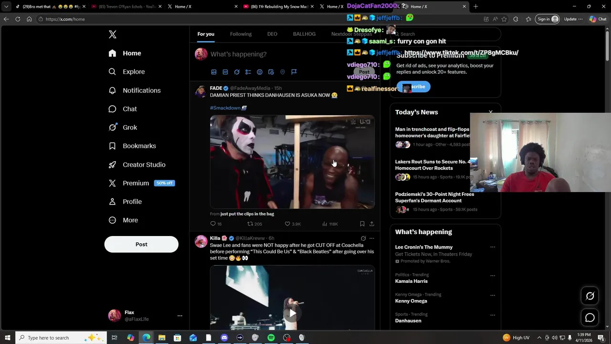The width and height of the screenshot is (611, 344).
Task: Add a poll to the post
Action: click(248, 72)
